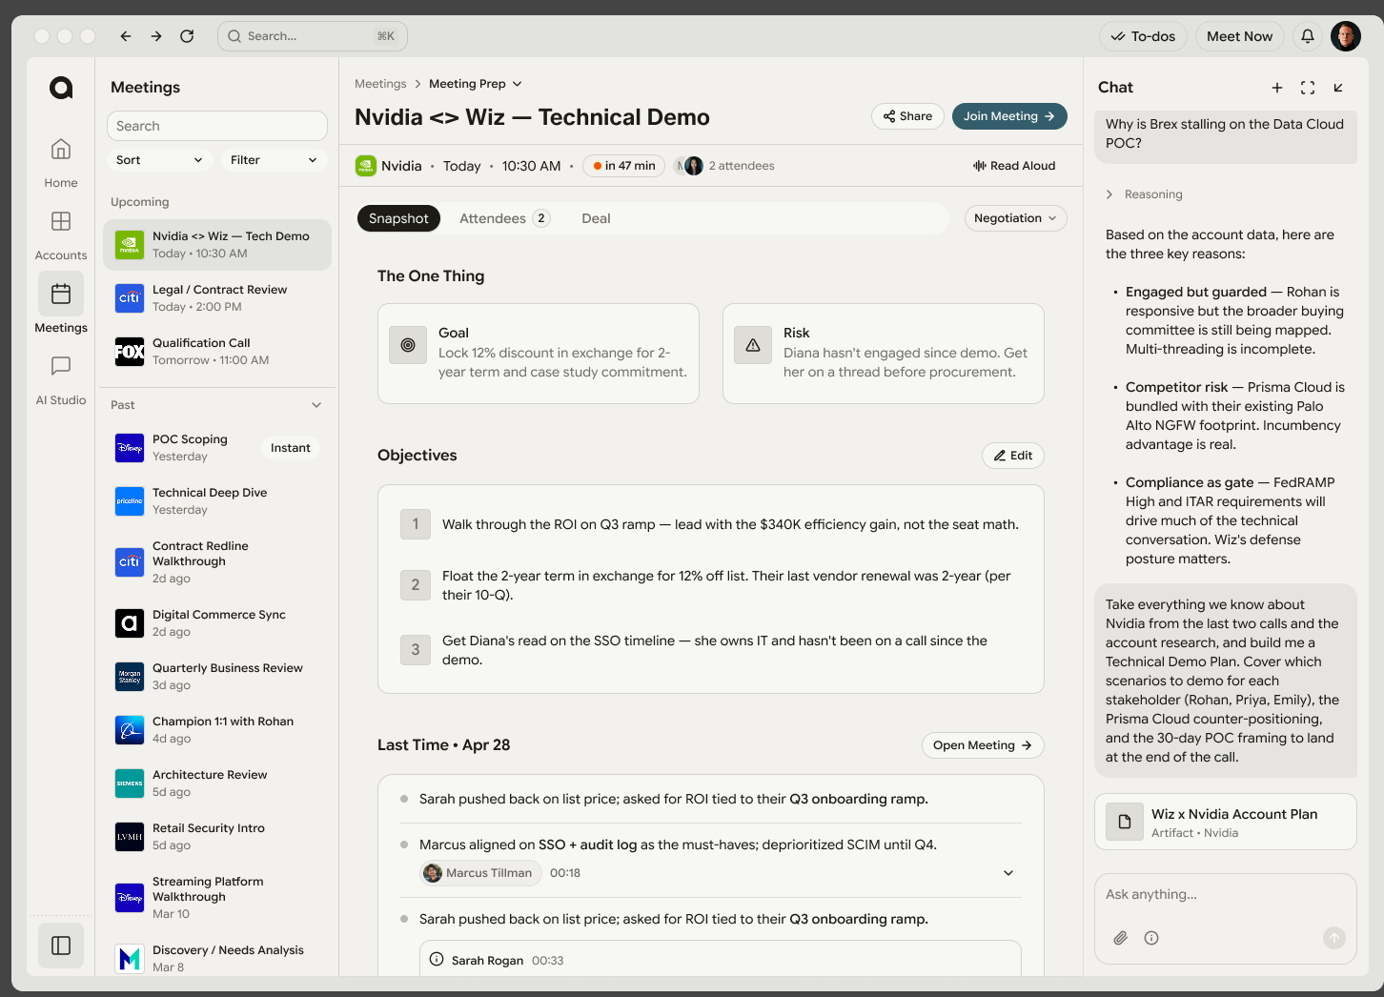Click the app logo in sidebar
This screenshot has height=997, width=1384.
pos(61,88)
